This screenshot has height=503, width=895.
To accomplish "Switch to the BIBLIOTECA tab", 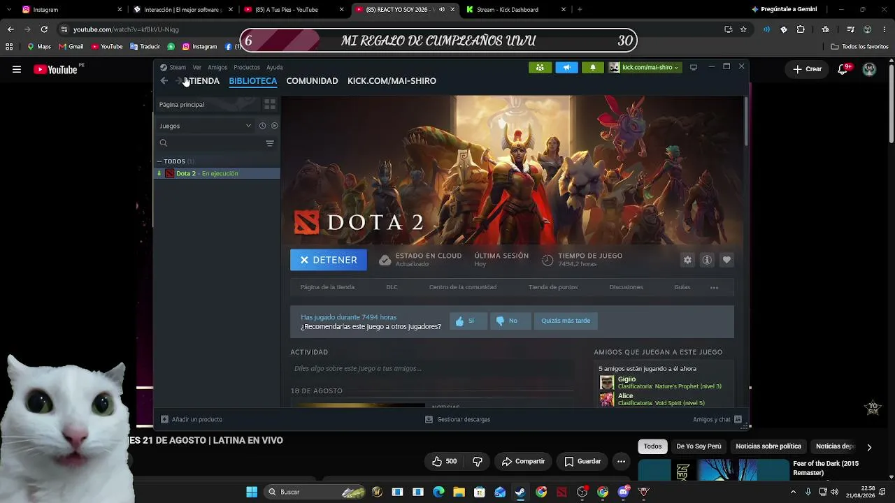I will click(253, 81).
